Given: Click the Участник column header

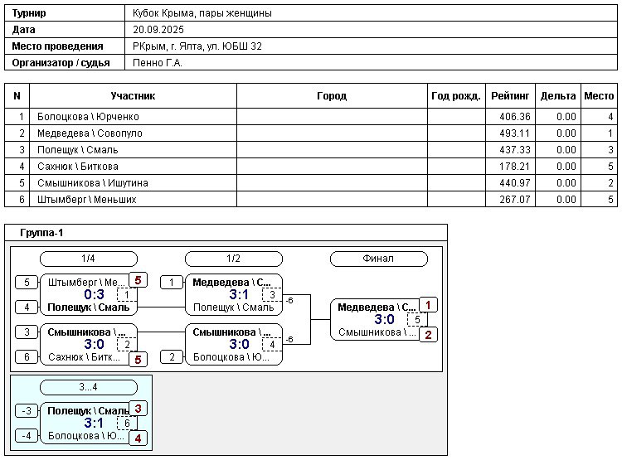Looking at the screenshot, I should click(x=133, y=96).
